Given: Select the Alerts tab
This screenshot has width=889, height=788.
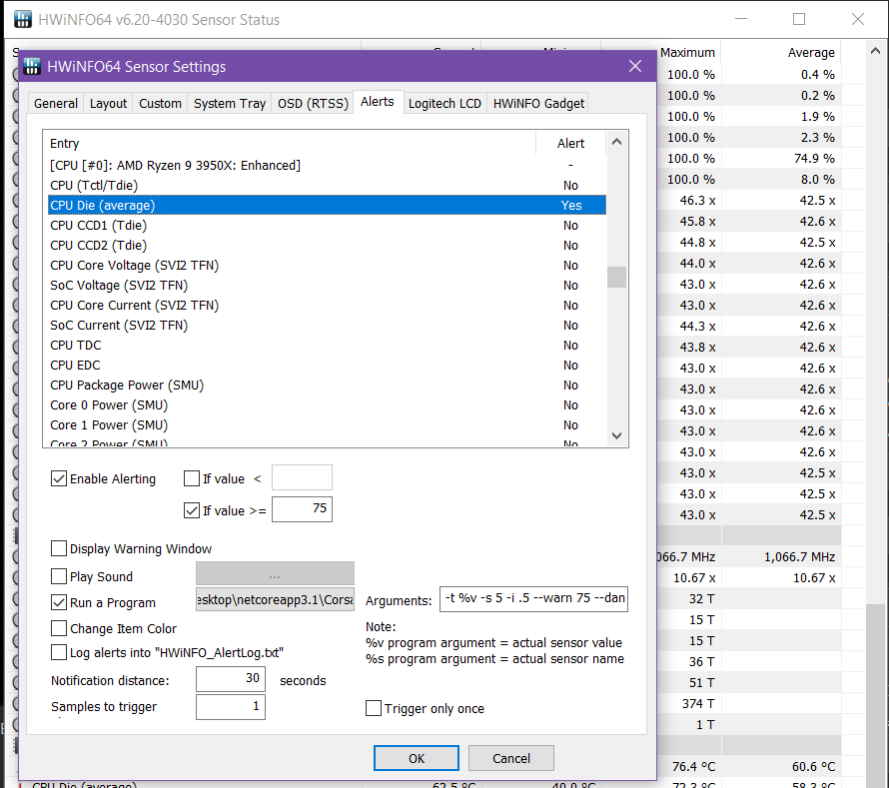Looking at the screenshot, I should pos(378,102).
